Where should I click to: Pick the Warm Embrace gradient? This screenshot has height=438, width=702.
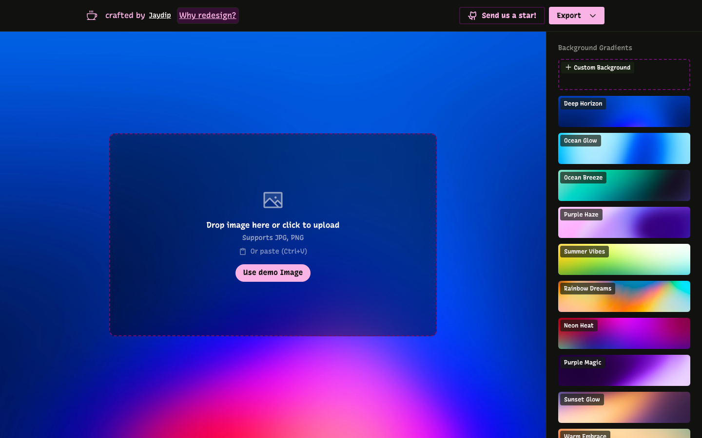[x=624, y=434]
